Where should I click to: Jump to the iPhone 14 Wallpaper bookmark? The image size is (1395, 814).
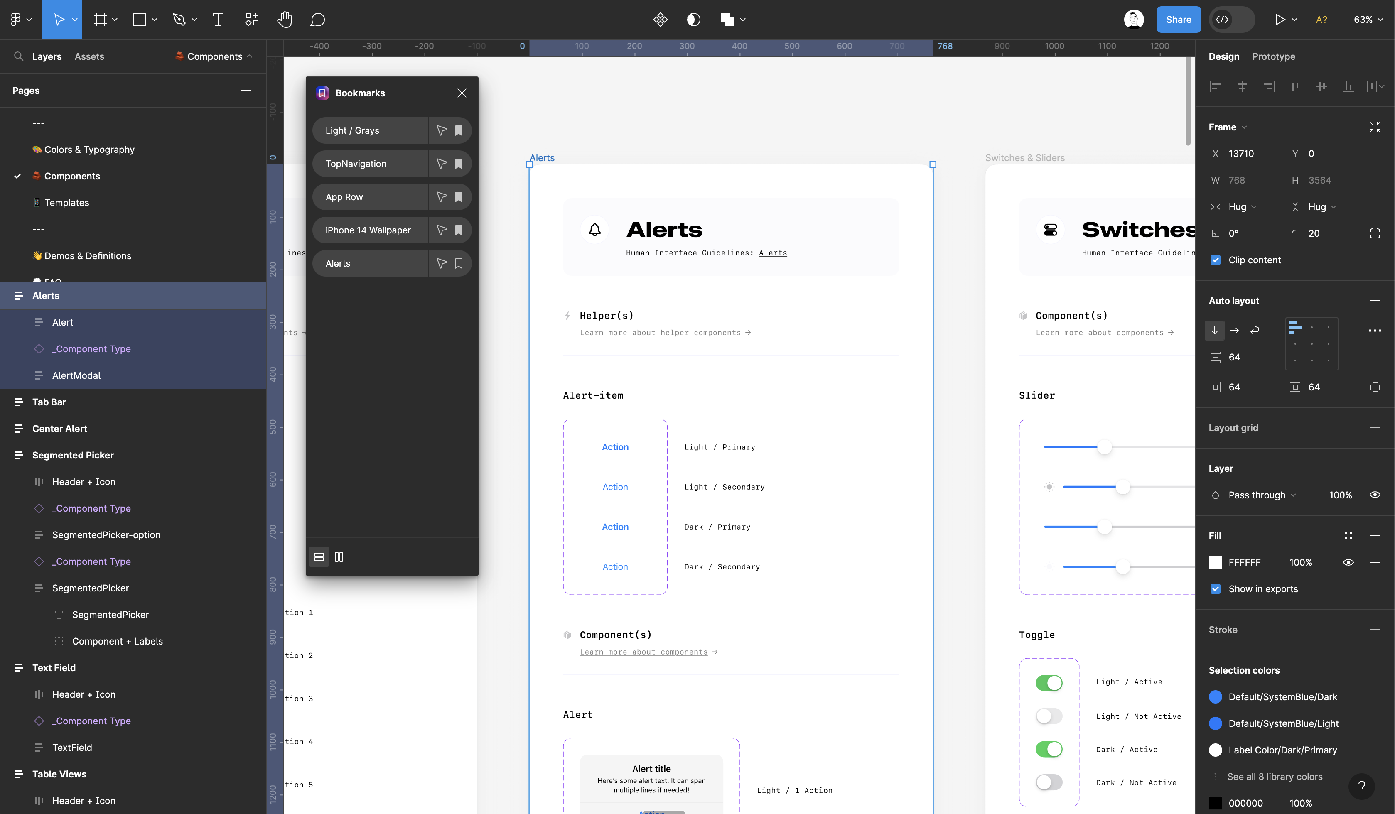pos(368,230)
